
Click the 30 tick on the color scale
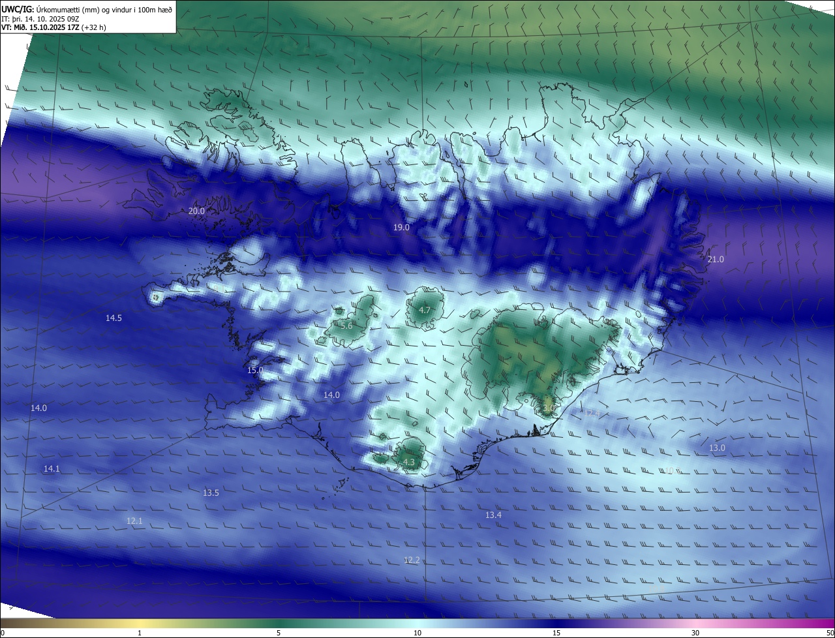point(695,633)
